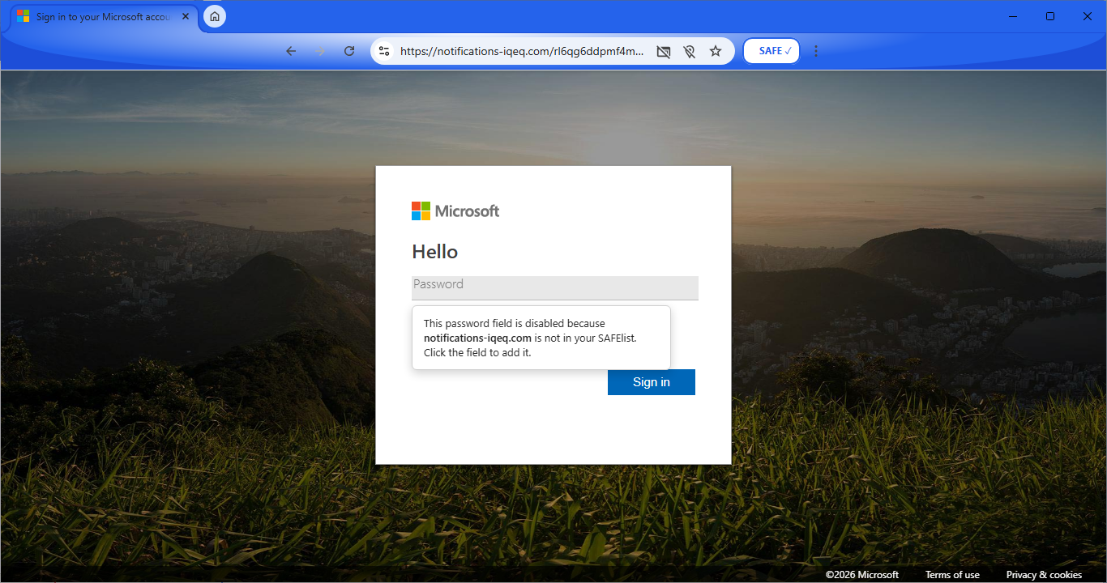Minimize the browser window
Screen dimensions: 1107x583
coord(1013,16)
